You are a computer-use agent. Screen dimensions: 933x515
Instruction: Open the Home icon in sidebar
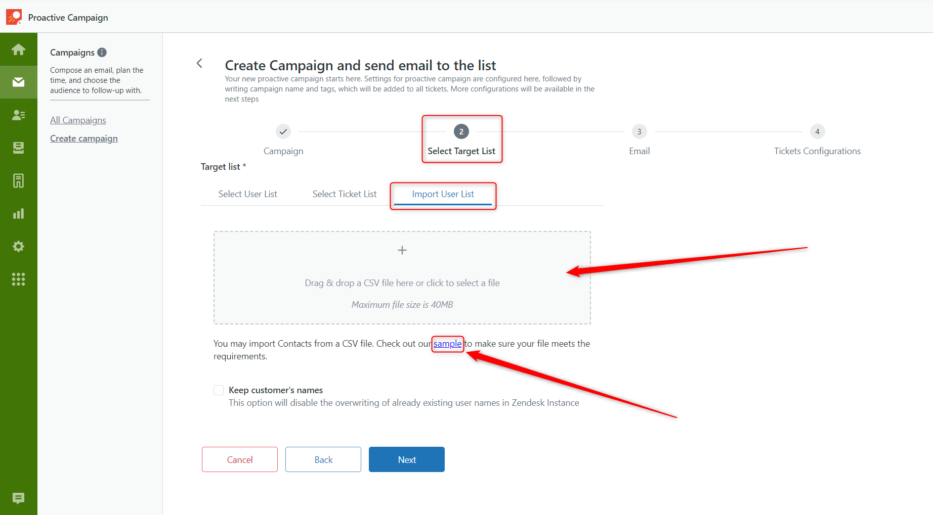click(19, 50)
